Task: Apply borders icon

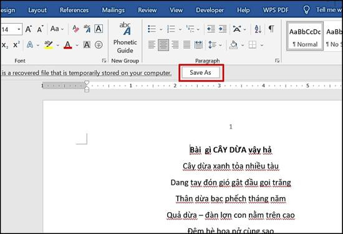Action: pos(253,45)
